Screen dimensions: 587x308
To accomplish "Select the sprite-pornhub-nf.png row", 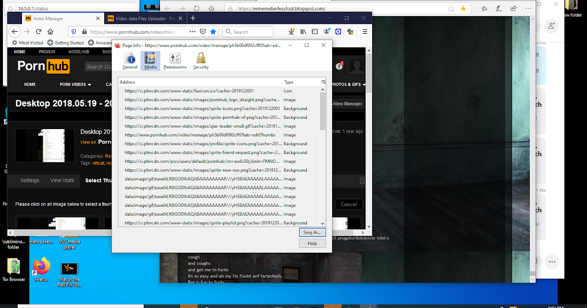I will click(219, 117).
